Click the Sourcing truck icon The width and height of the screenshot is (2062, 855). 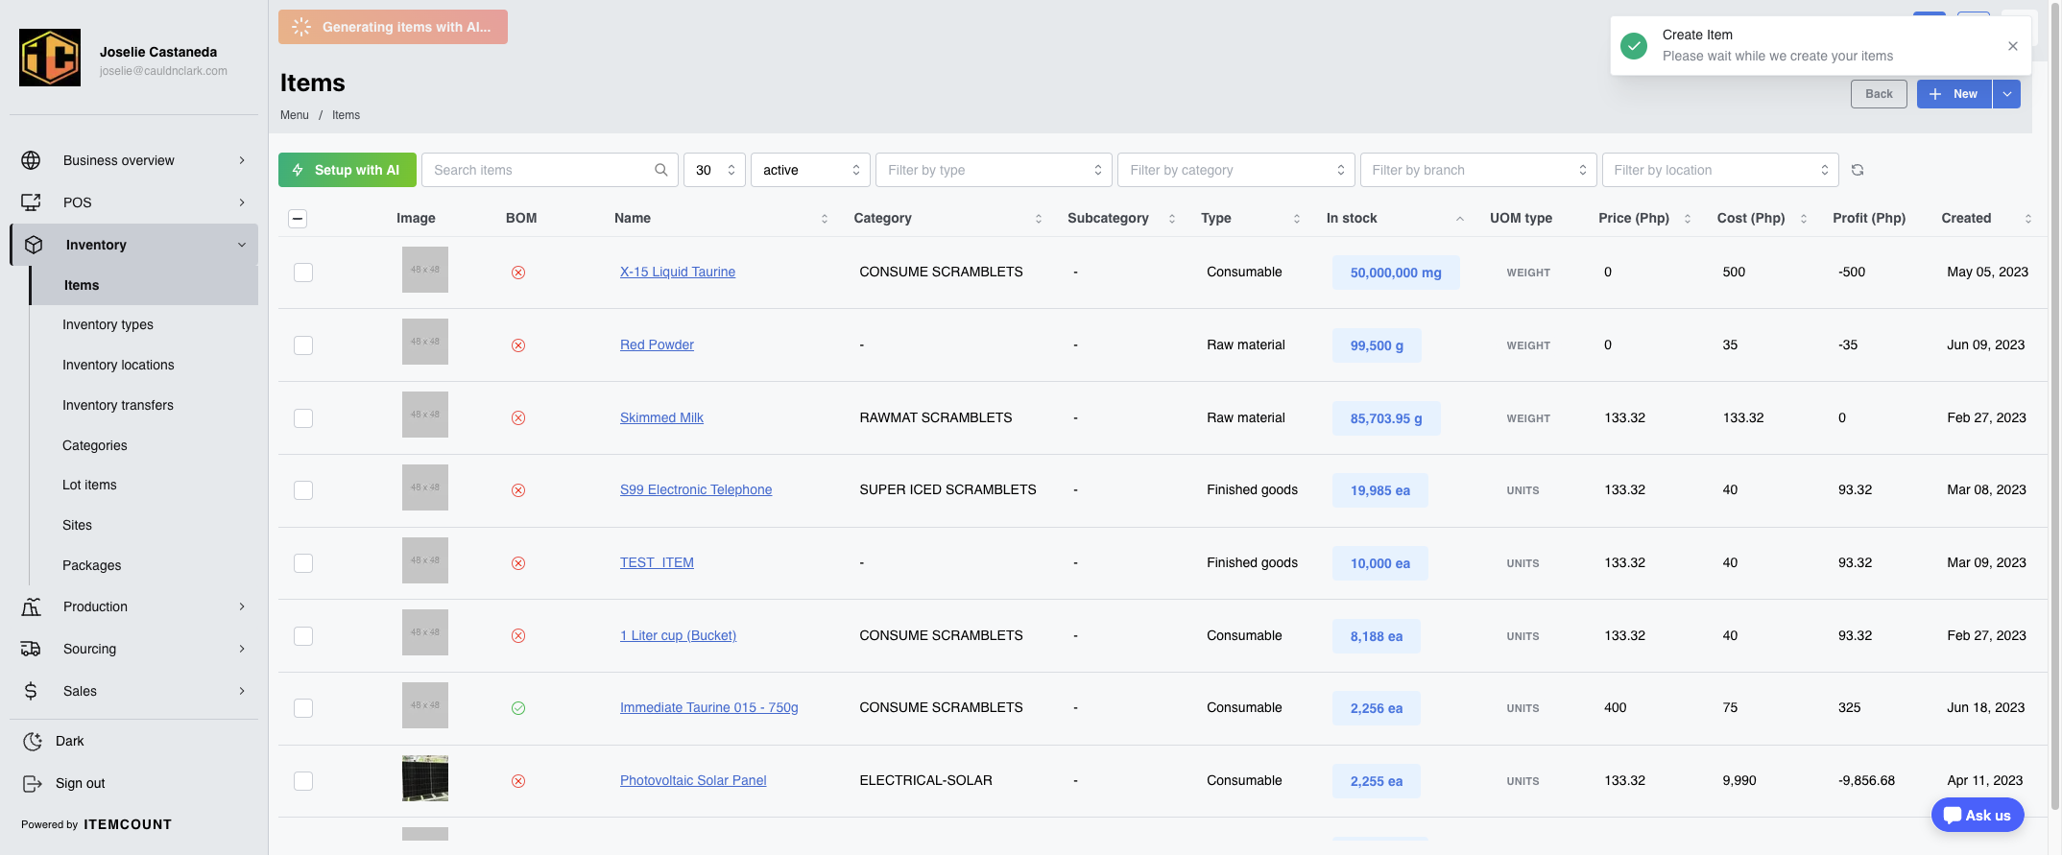pos(31,649)
